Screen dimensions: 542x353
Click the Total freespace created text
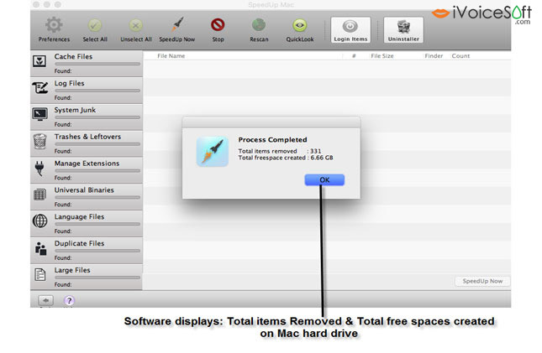pyautogui.click(x=272, y=158)
